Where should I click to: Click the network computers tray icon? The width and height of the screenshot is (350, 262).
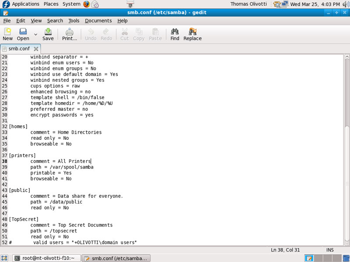tap(285, 4)
